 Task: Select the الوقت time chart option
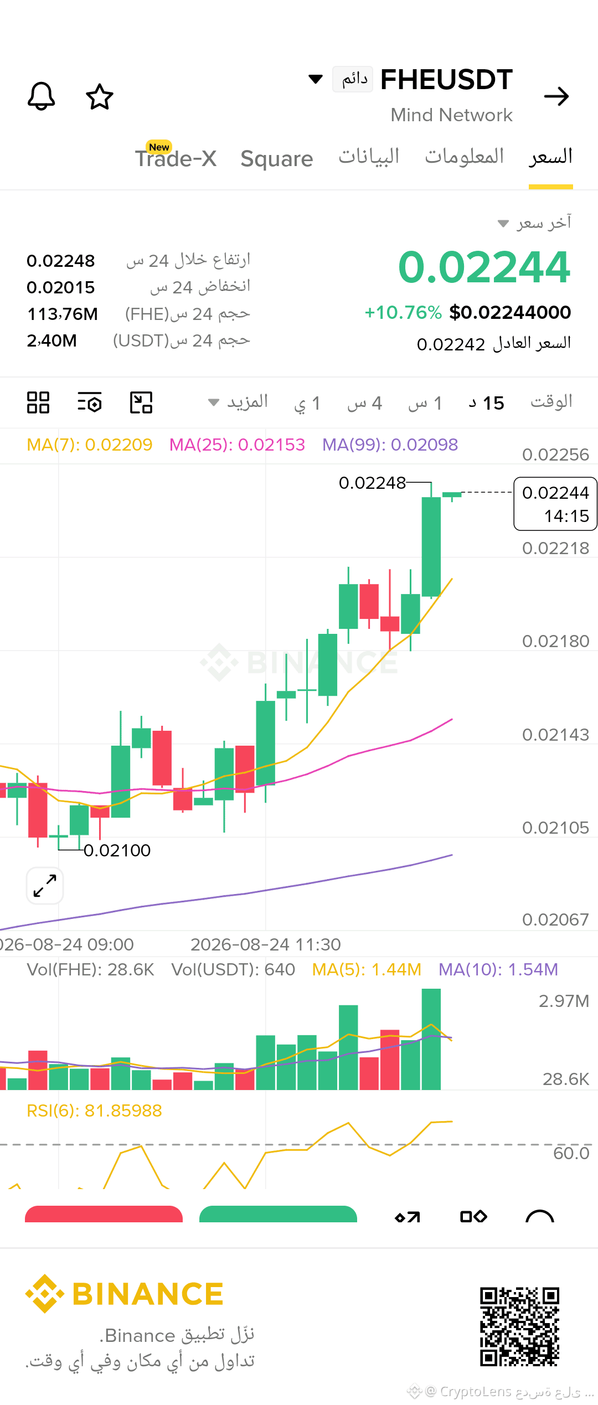point(551,402)
